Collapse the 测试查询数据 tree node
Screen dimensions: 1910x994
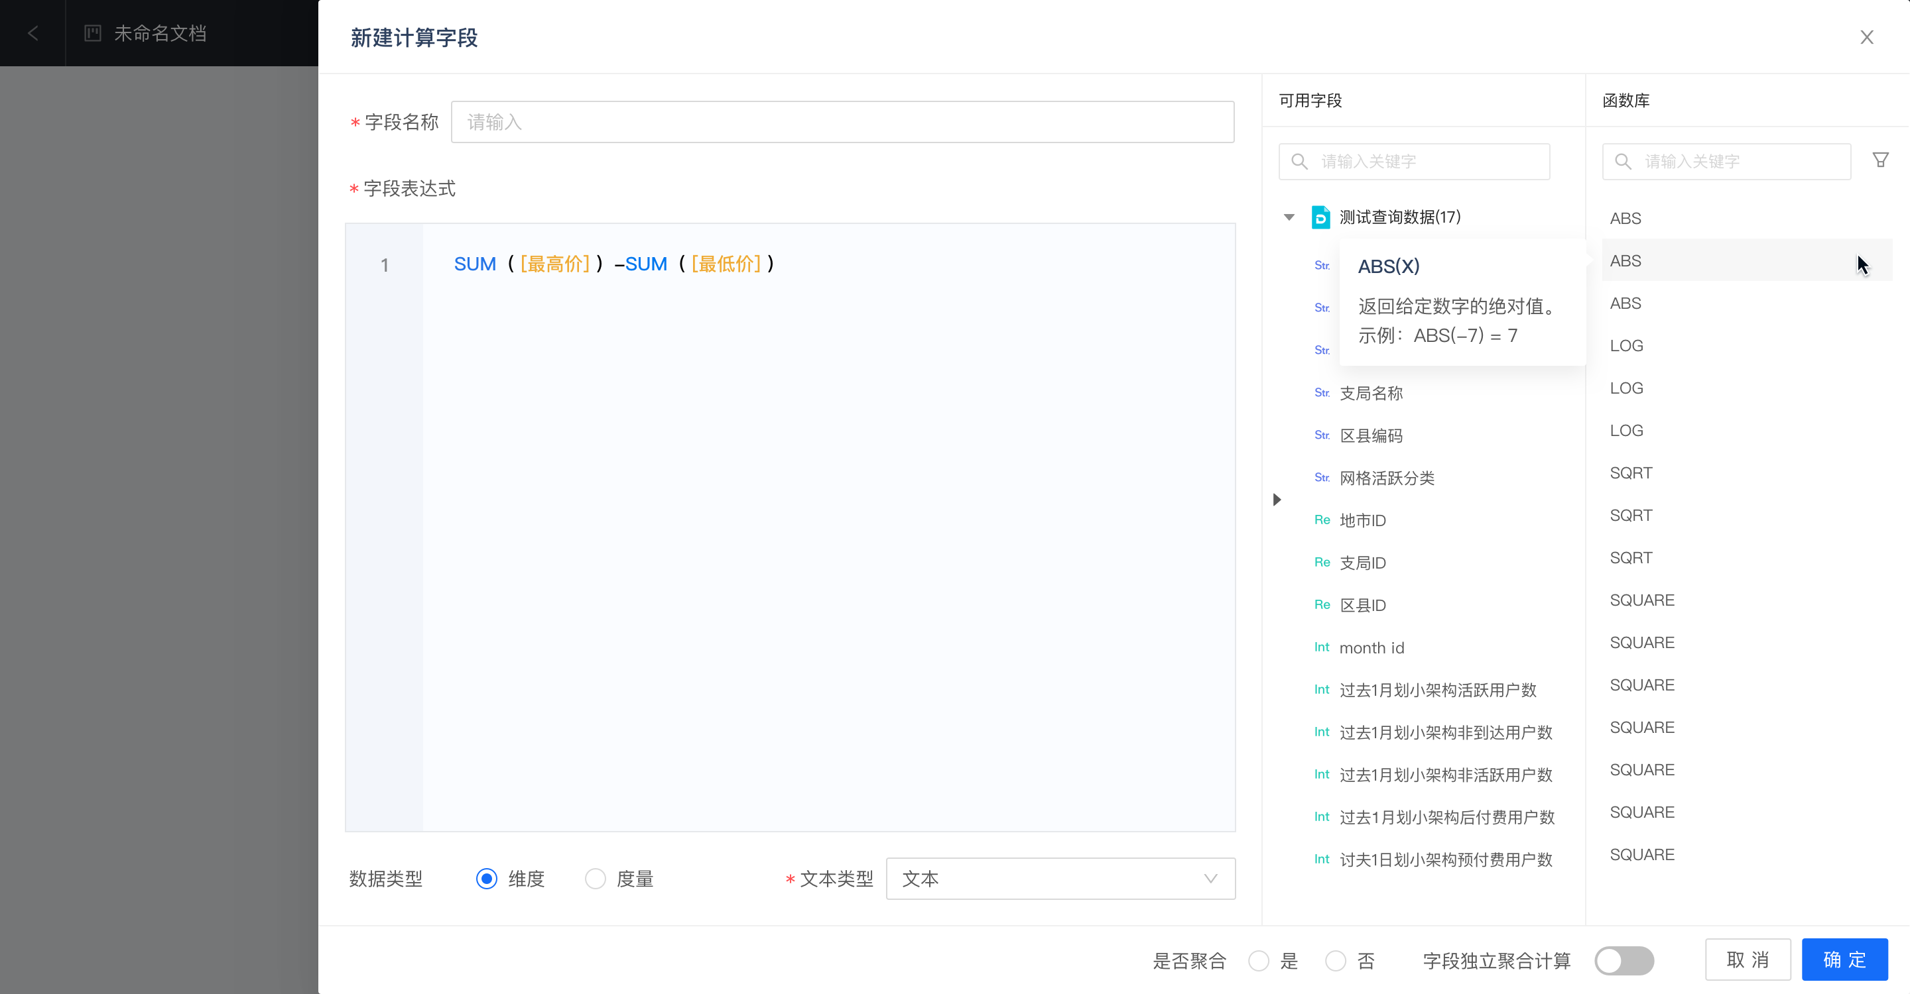[1289, 217]
